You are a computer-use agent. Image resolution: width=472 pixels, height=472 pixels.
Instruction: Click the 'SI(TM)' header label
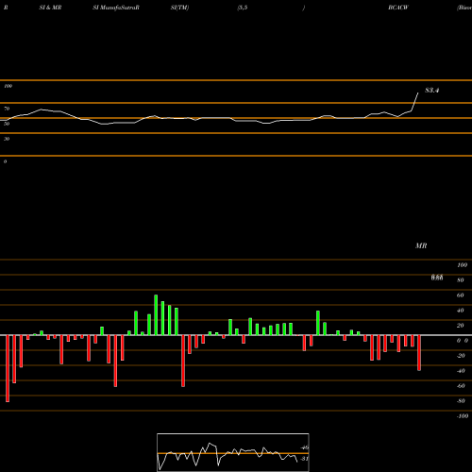click(179, 8)
